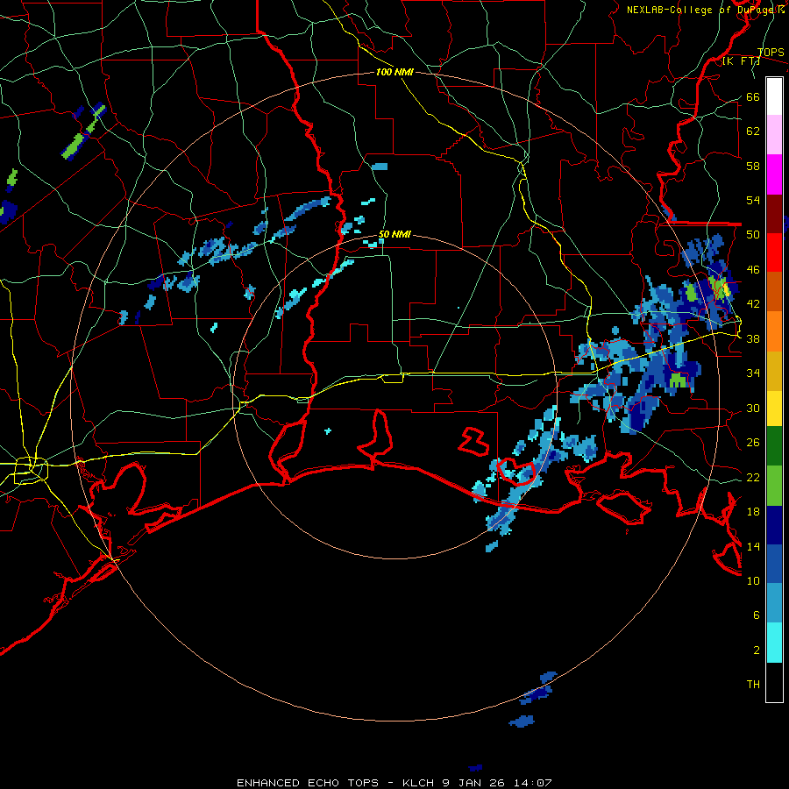Click the bright yellow legend color block
The height and width of the screenshot is (789, 789).
point(774,408)
